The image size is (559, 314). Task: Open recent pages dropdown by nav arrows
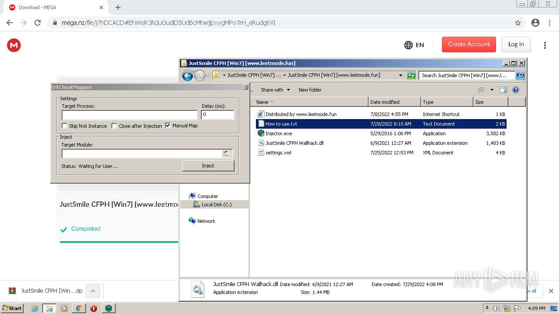[208, 75]
